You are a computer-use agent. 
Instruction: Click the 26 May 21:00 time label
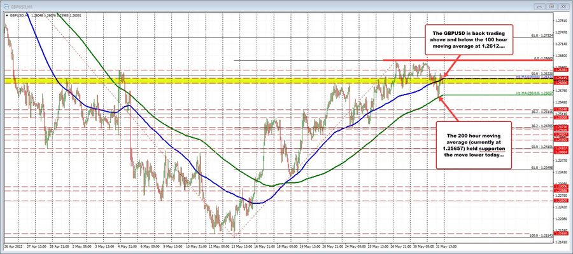pyautogui.click(x=400, y=246)
